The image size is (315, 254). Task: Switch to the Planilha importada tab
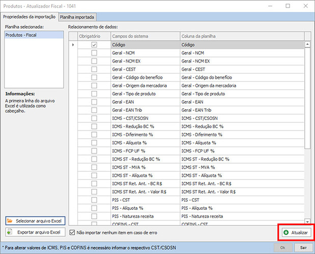click(77, 16)
